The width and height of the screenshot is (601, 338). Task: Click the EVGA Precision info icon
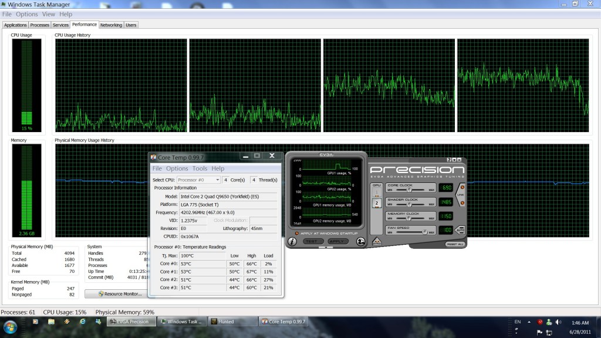point(292,241)
